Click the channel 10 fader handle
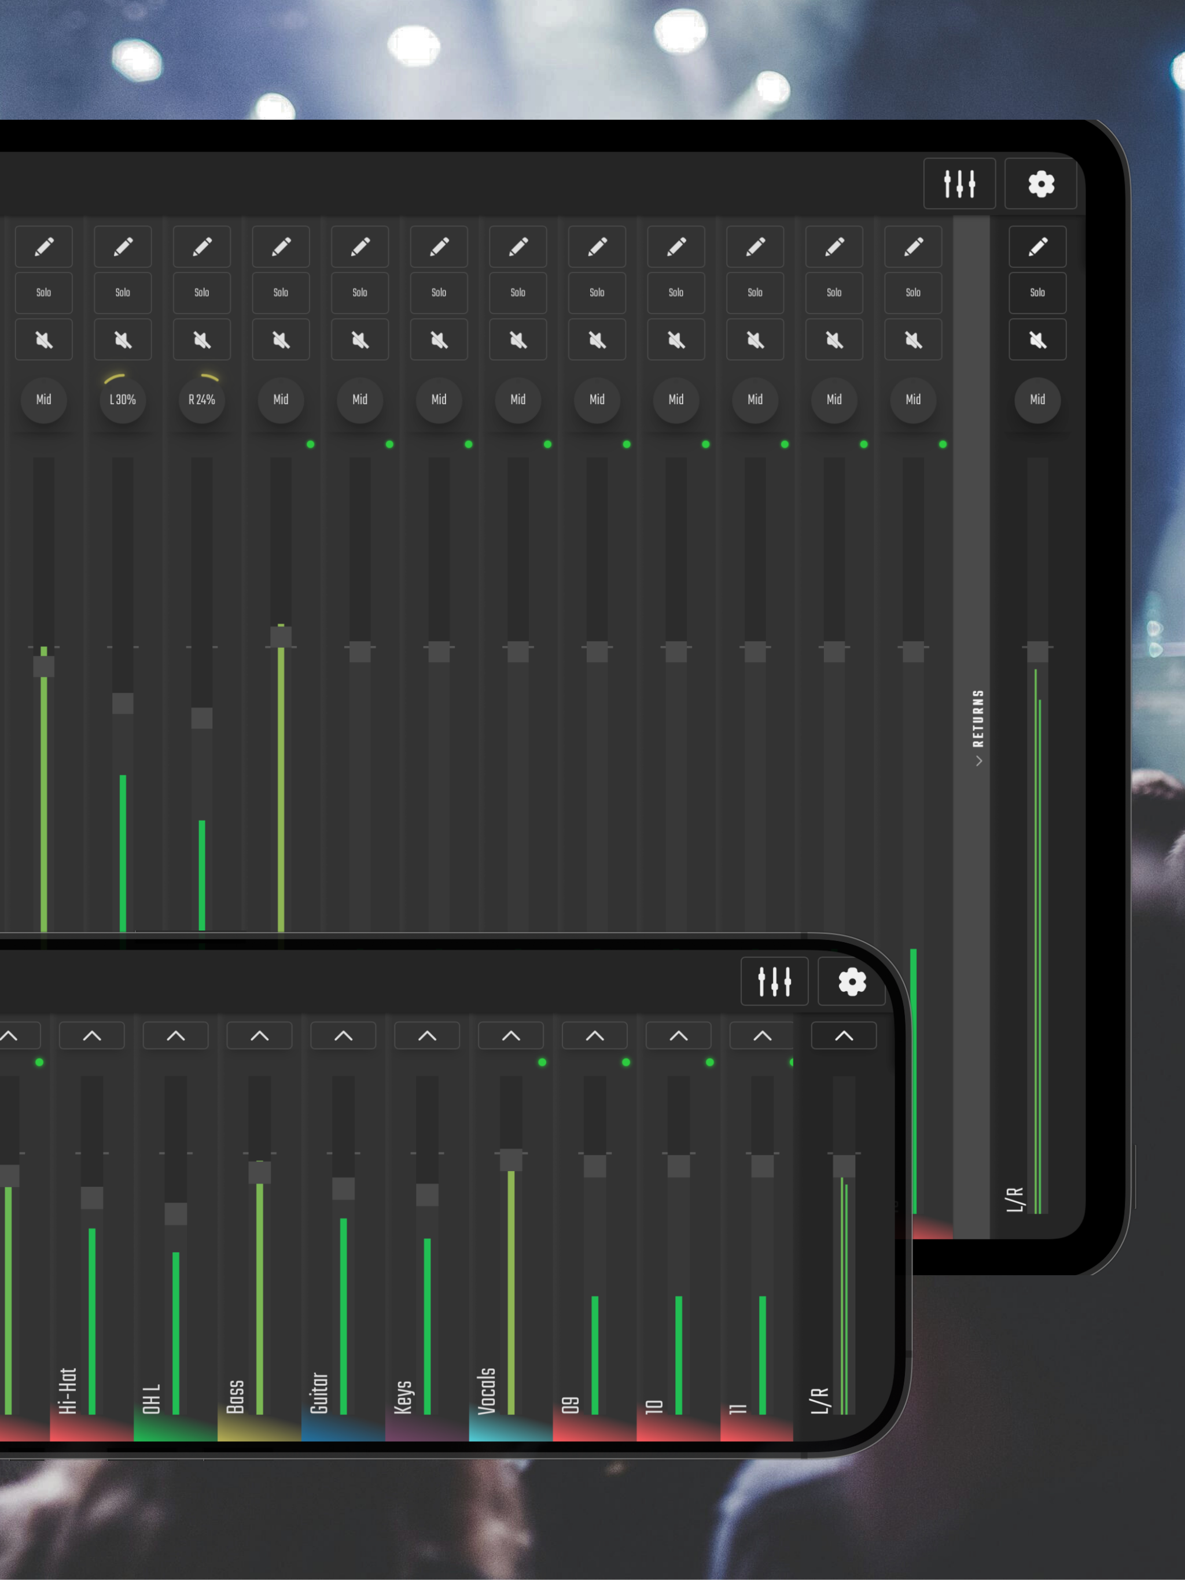 pos(679,1166)
